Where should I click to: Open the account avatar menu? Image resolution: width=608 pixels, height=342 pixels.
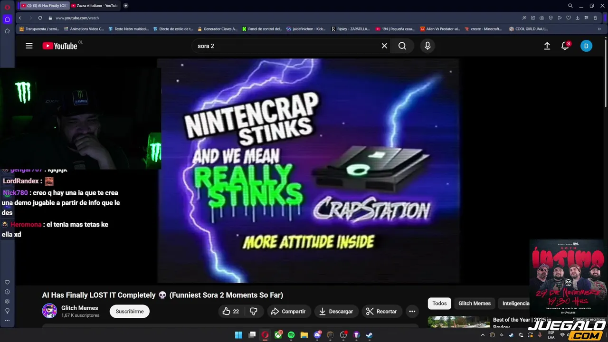click(586, 46)
